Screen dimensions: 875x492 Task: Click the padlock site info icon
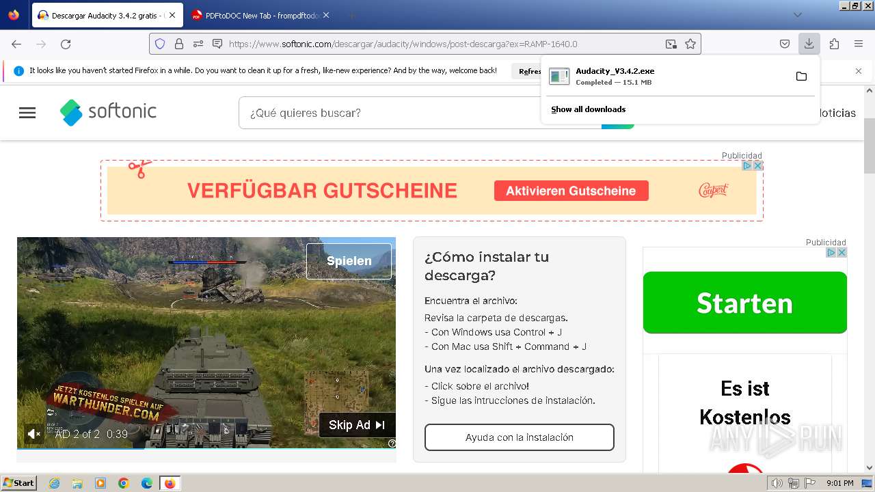click(179, 44)
